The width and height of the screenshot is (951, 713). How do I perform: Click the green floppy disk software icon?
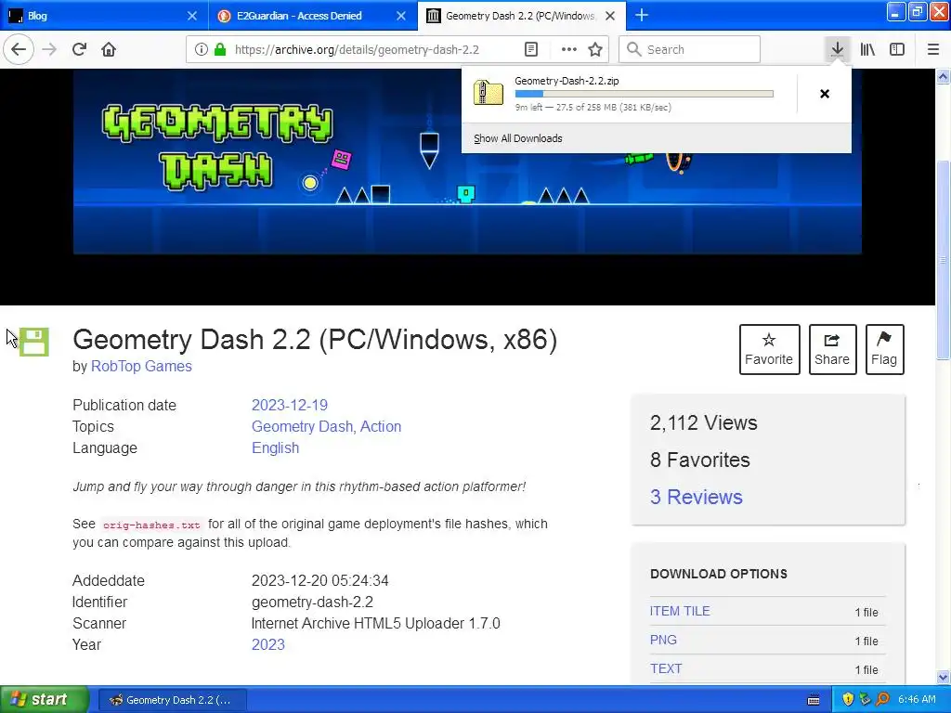(34, 342)
